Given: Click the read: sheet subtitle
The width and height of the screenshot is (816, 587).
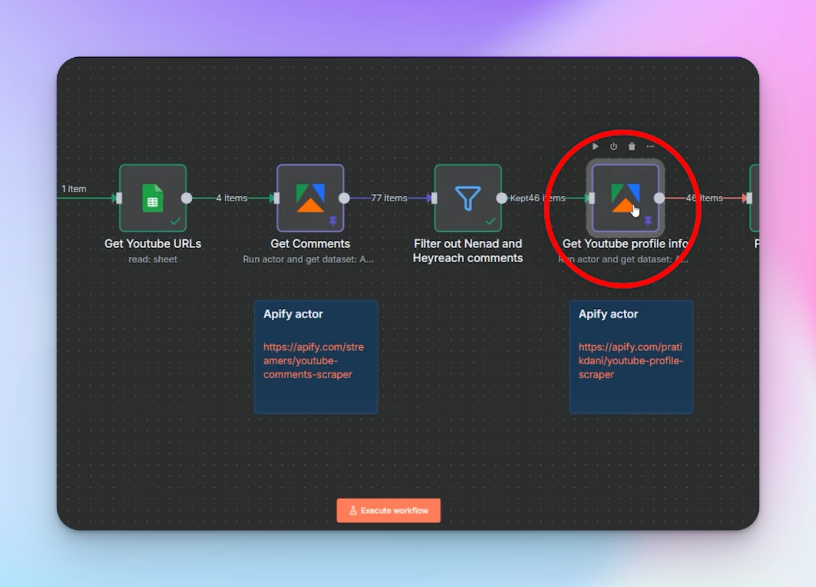Looking at the screenshot, I should tap(153, 259).
